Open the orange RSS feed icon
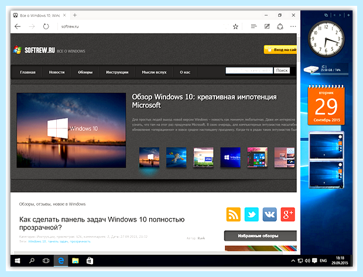This screenshot has width=363, height=277. tap(234, 214)
